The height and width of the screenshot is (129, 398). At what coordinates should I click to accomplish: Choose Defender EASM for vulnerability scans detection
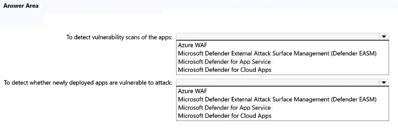(277, 53)
